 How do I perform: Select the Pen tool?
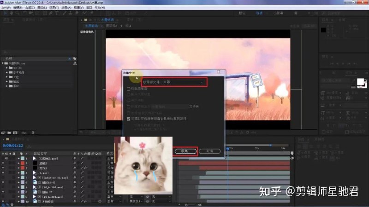click(x=51, y=13)
